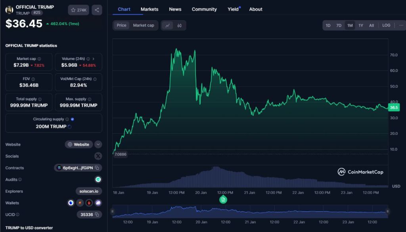Select the 1Y time range

pyautogui.click(x=360, y=25)
